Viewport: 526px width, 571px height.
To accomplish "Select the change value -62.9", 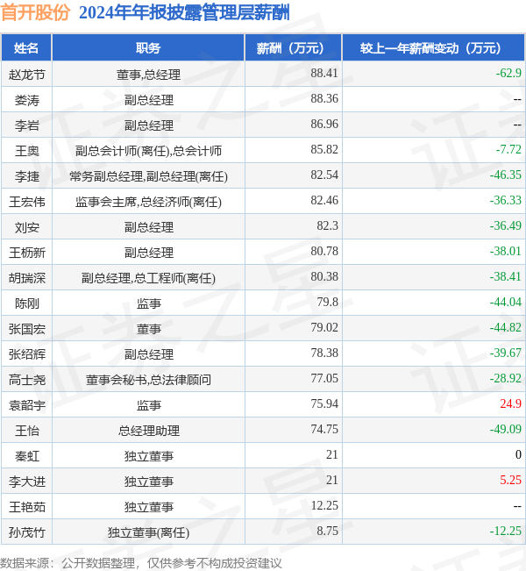I will click(x=508, y=73).
